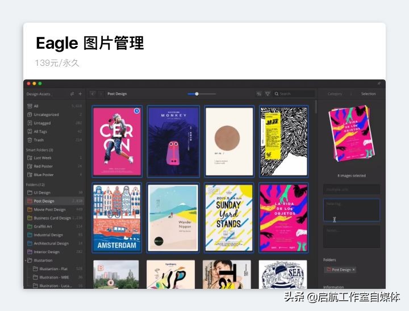Screen dimensions: 409x311
Task: Click the All library icon
Action: [x=30, y=106]
